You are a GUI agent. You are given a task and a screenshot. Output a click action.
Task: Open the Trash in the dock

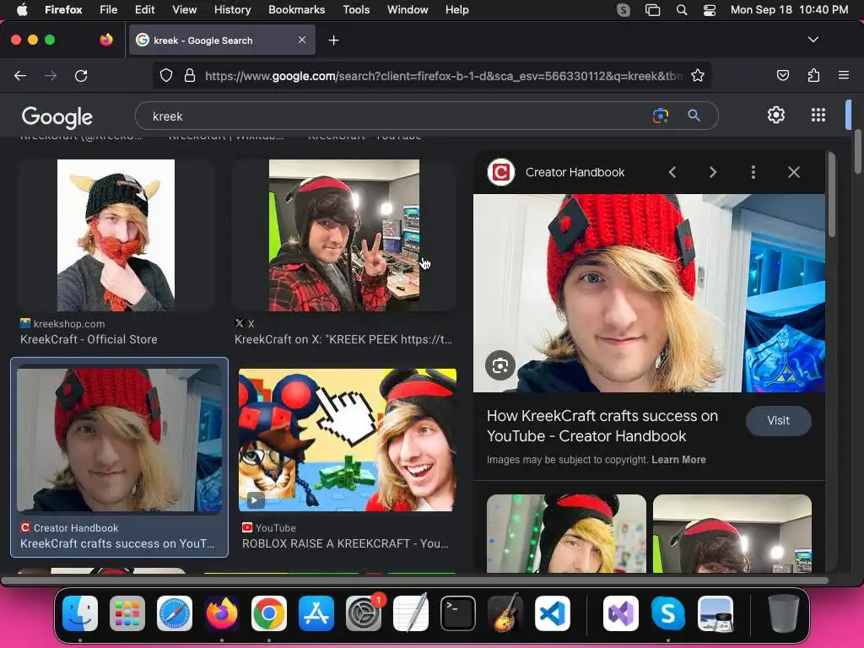click(x=784, y=613)
